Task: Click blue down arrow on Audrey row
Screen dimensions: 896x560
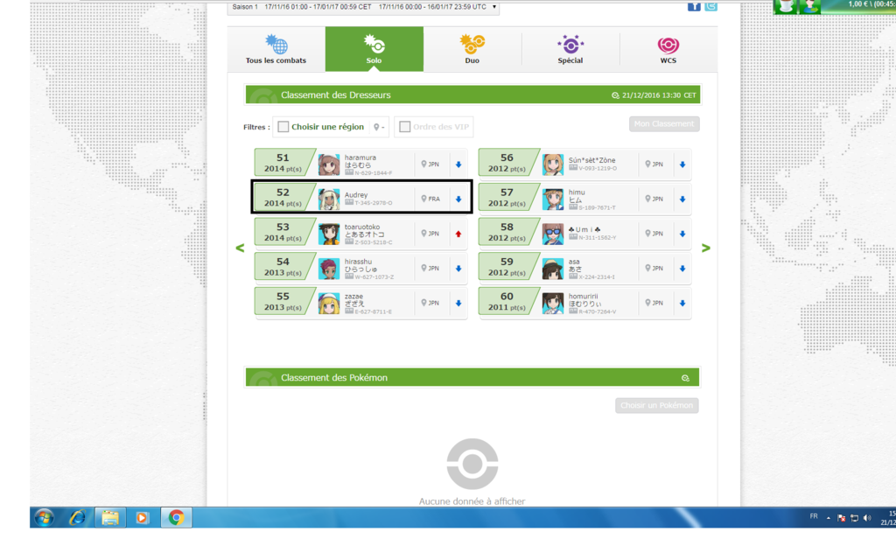Action: [458, 199]
